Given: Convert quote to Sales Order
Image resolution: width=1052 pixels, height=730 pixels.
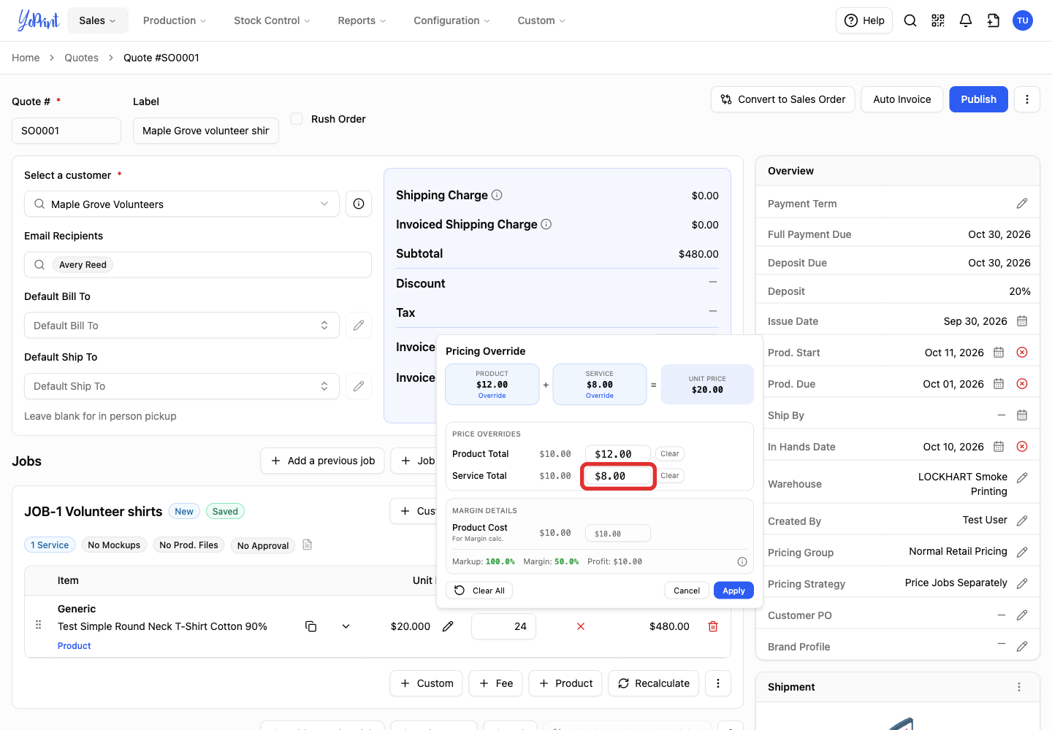Looking at the screenshot, I should coord(782,99).
